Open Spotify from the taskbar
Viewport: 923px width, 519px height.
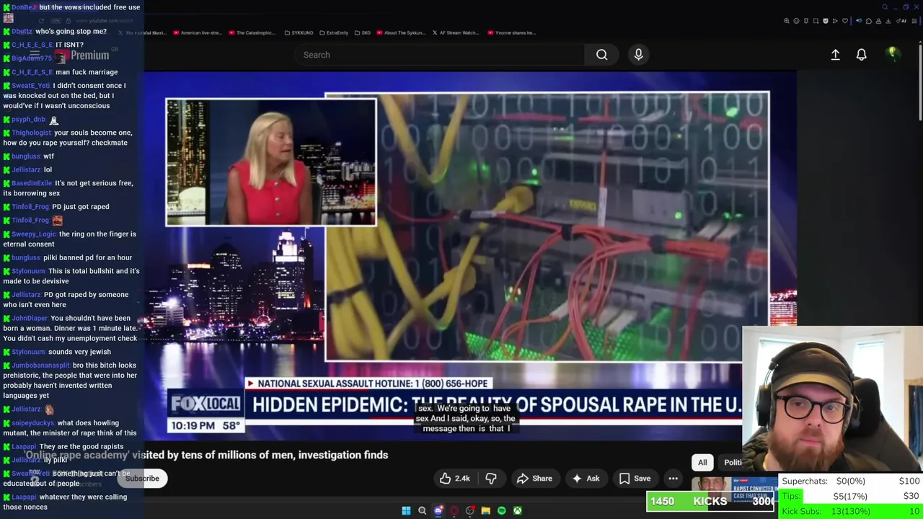501,511
